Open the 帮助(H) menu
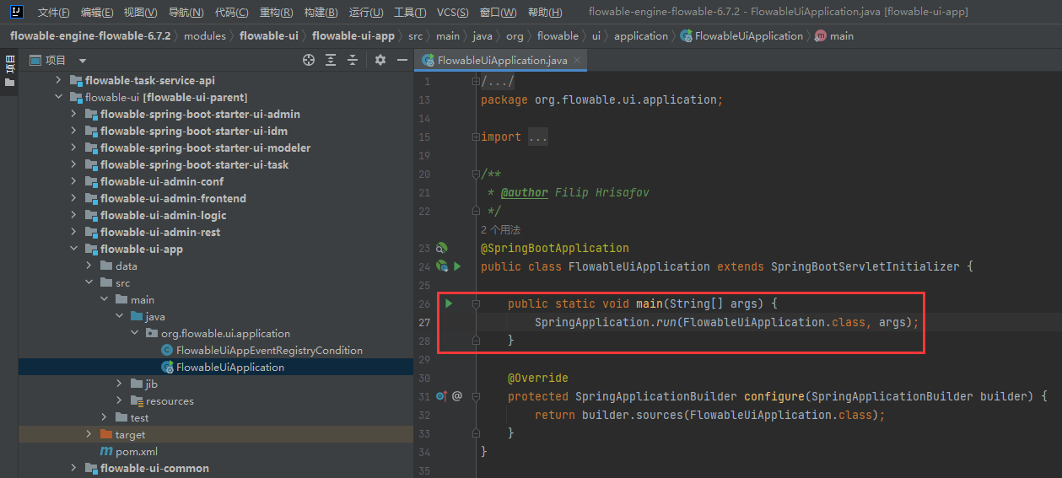The height and width of the screenshot is (478, 1062). 543,13
